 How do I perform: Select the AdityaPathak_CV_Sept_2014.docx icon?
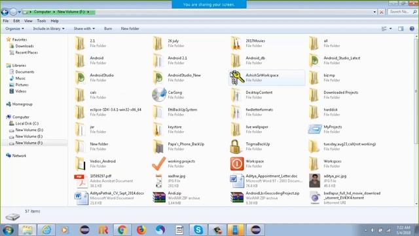pos(81,198)
